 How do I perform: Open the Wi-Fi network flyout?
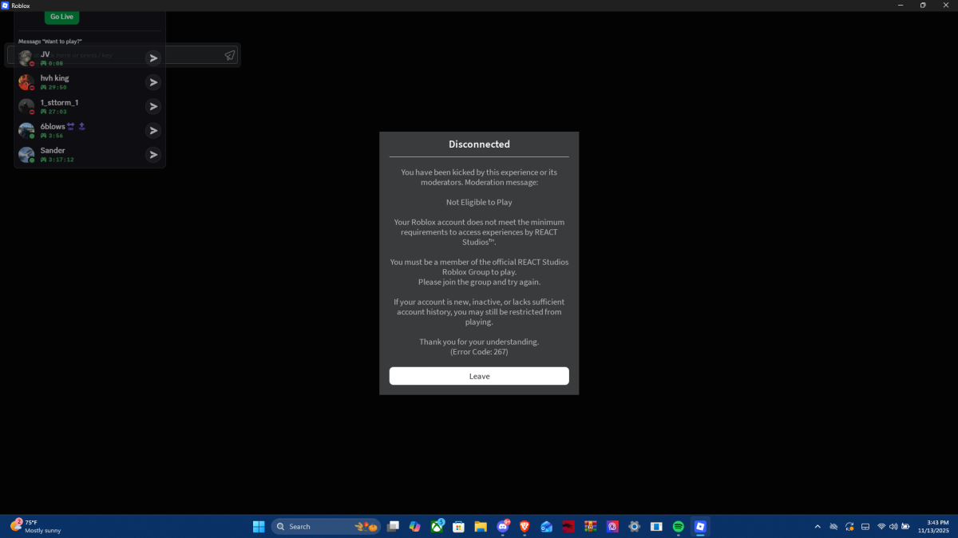[881, 527]
